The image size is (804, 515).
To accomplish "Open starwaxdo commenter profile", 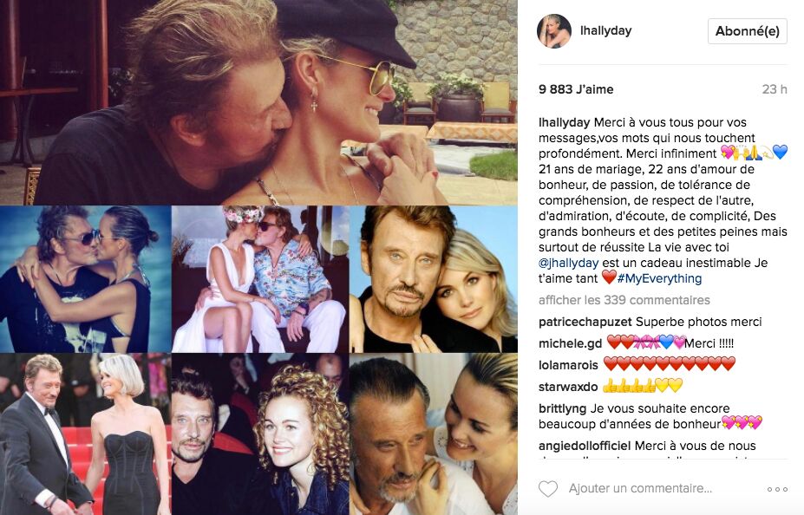I will [x=568, y=387].
